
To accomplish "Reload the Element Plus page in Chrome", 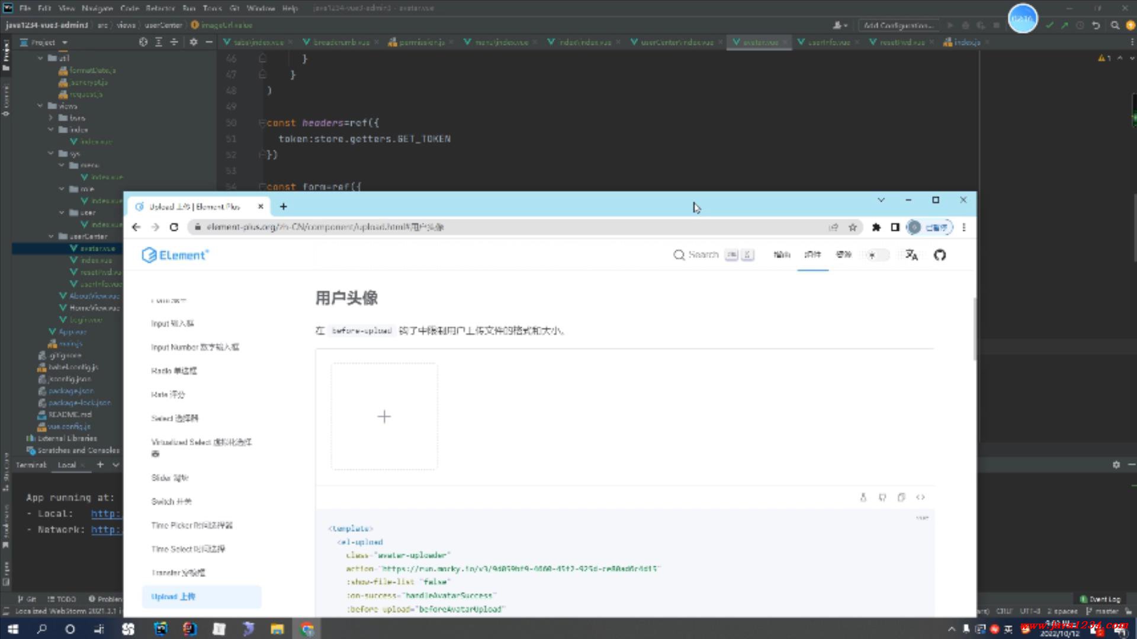I will pos(174,227).
